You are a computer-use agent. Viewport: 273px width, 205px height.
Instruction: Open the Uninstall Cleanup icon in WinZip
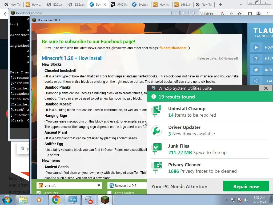(156, 111)
